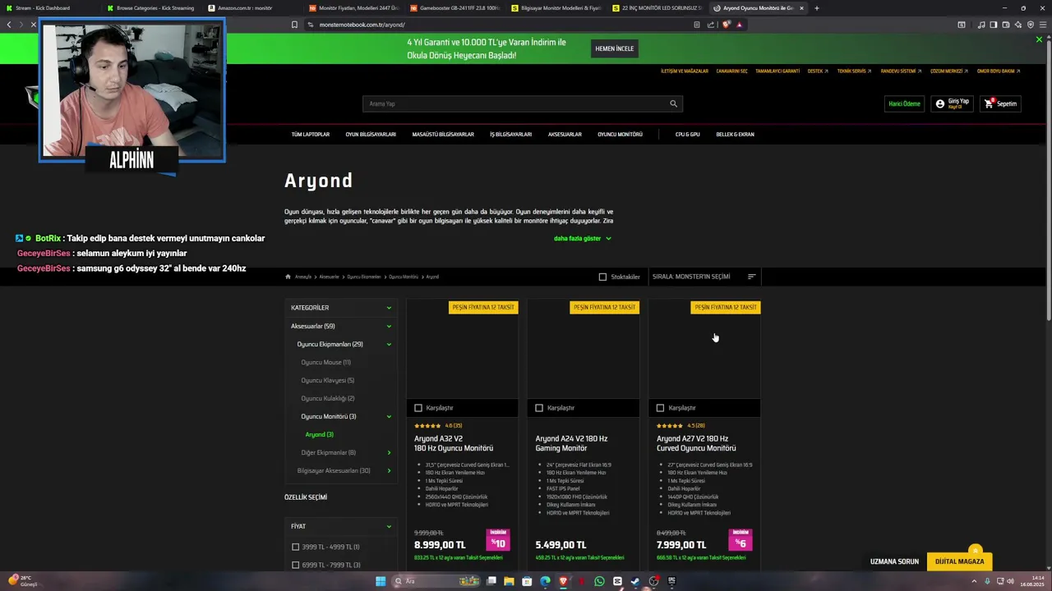
Task: Open AKSESUARLAR menu
Action: pyautogui.click(x=565, y=134)
